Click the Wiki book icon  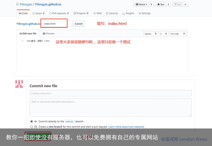[x=95, y=13]
